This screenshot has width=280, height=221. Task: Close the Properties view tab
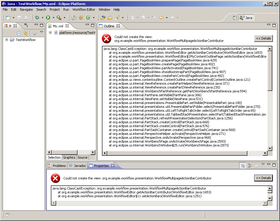click(113, 166)
